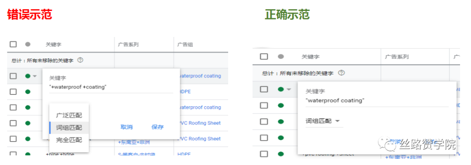Click keyword field containing "waterproof coating"

(377, 101)
